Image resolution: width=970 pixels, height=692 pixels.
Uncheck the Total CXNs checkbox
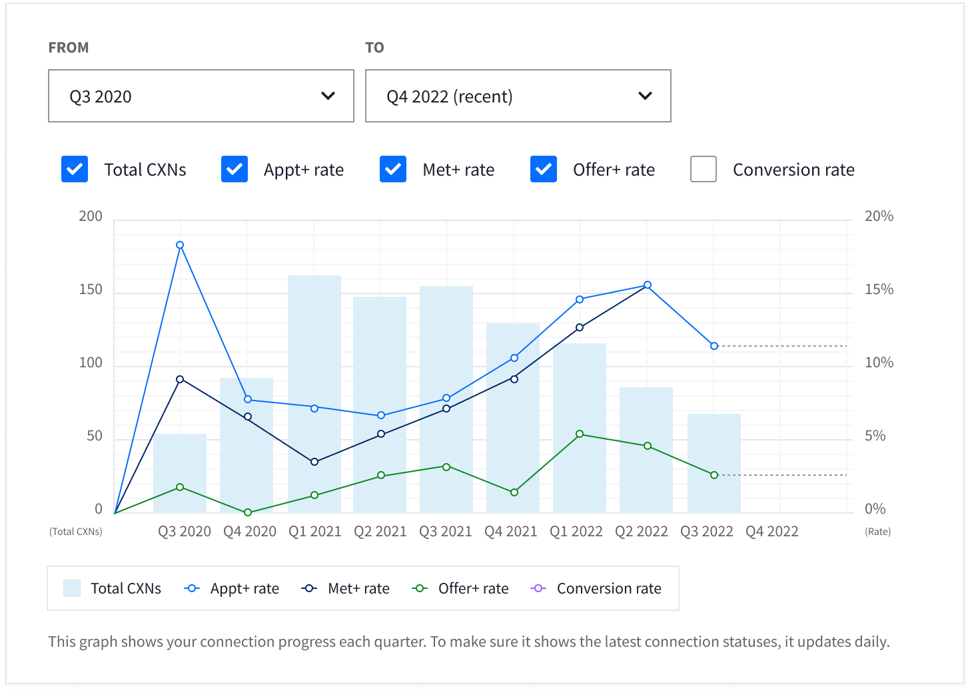click(x=74, y=169)
